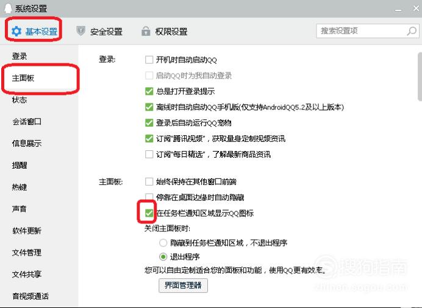Check 始终保持在其他窗口前端

(149, 182)
